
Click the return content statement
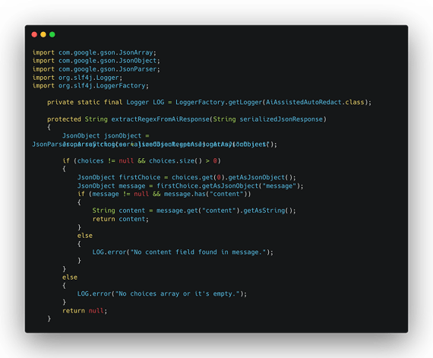(120, 219)
